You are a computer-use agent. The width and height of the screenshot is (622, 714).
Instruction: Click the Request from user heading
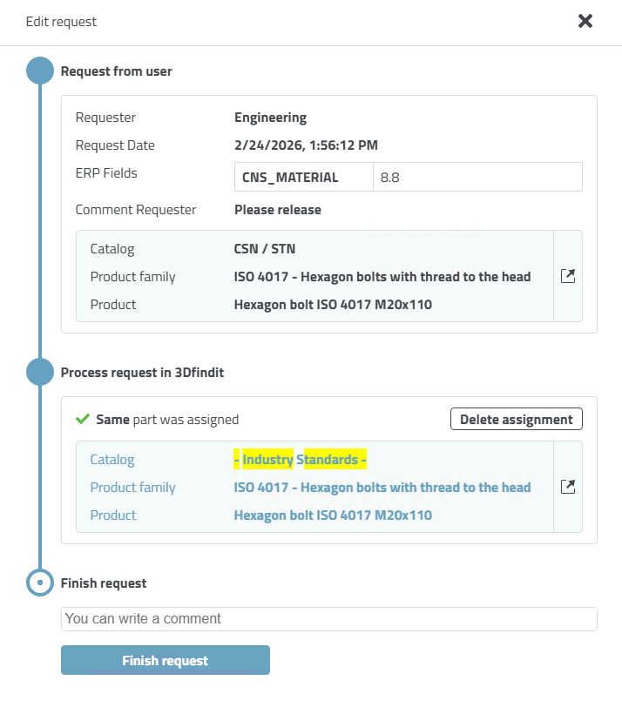[x=116, y=71]
